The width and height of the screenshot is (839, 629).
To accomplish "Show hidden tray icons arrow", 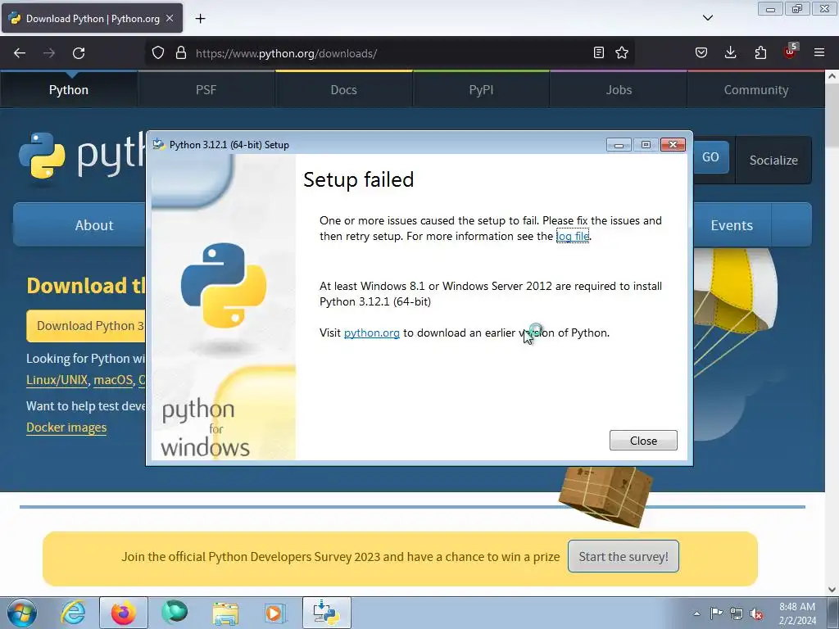I will (696, 613).
